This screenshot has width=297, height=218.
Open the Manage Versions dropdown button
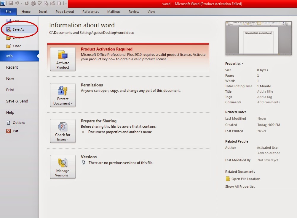coord(63,167)
